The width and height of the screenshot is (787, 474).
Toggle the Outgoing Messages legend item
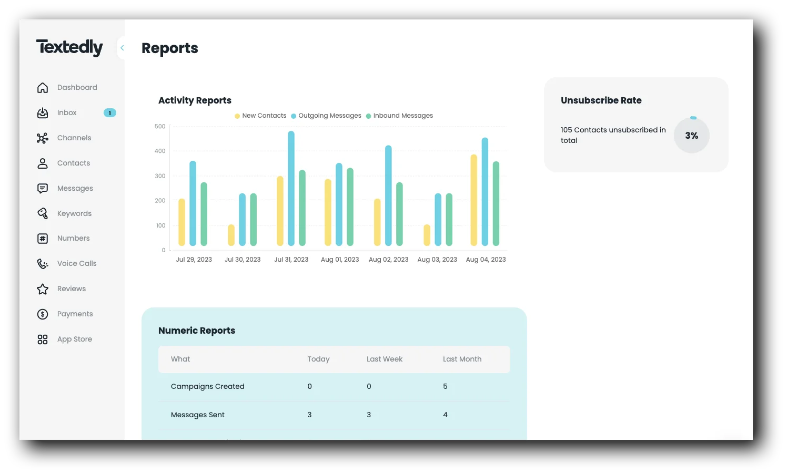(x=326, y=116)
